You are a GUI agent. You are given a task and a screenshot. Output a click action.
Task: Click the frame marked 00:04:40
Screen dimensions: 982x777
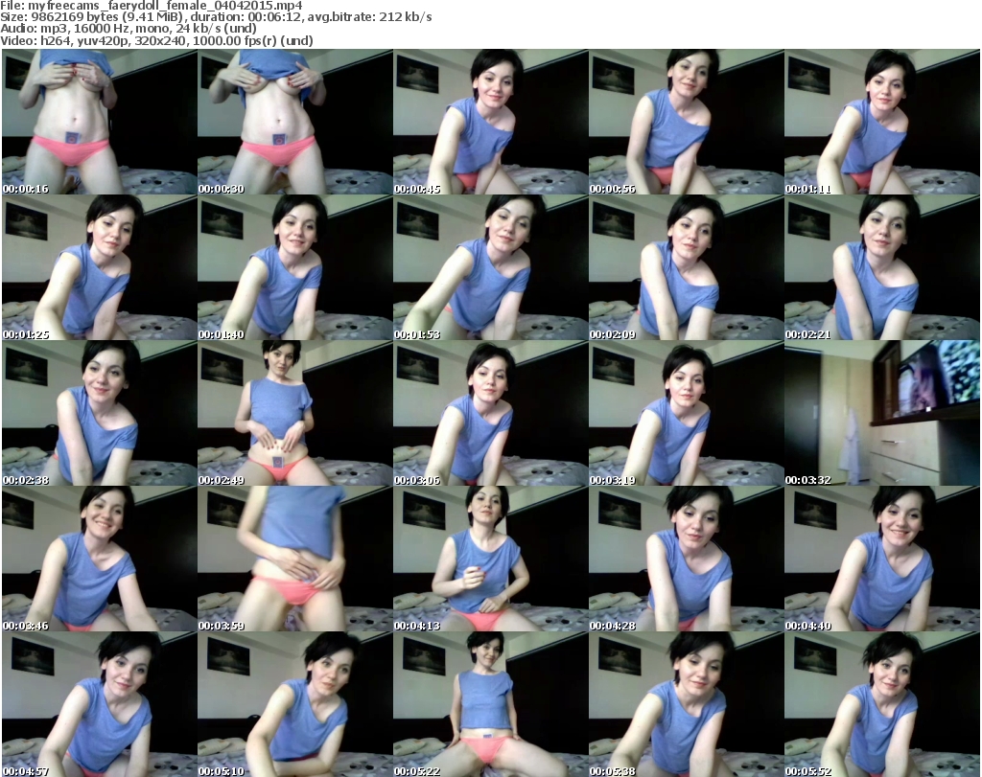click(x=882, y=559)
